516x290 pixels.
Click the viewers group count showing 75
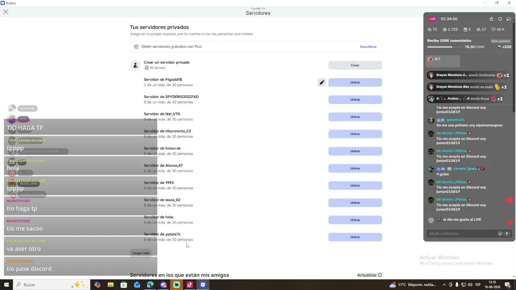[432, 29]
